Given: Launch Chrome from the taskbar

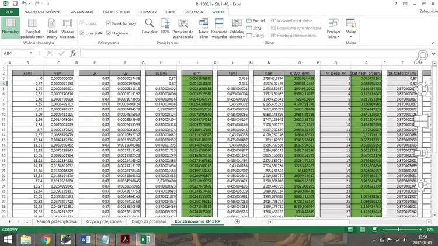Looking at the screenshot, I should (46, 240).
